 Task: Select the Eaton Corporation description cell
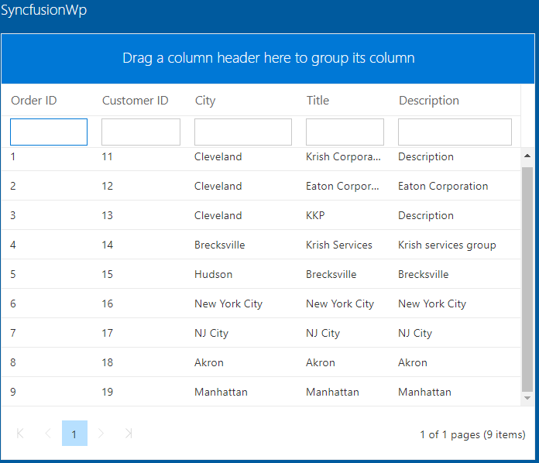[443, 186]
